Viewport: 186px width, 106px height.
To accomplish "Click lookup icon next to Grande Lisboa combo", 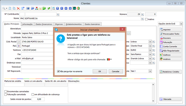I will (154, 59).
